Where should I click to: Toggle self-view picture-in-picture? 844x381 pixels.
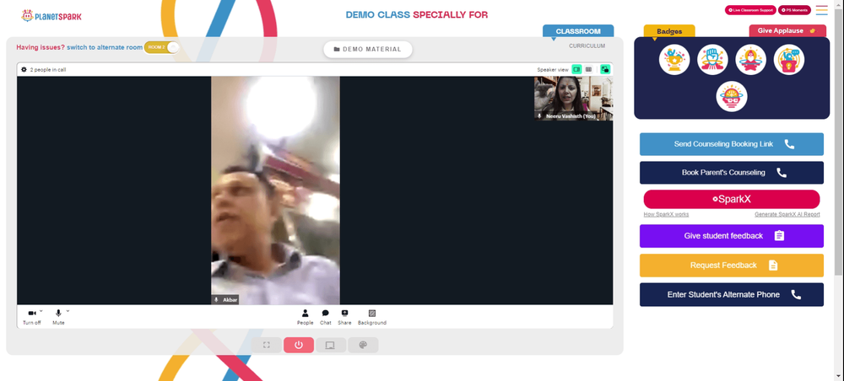pos(605,69)
